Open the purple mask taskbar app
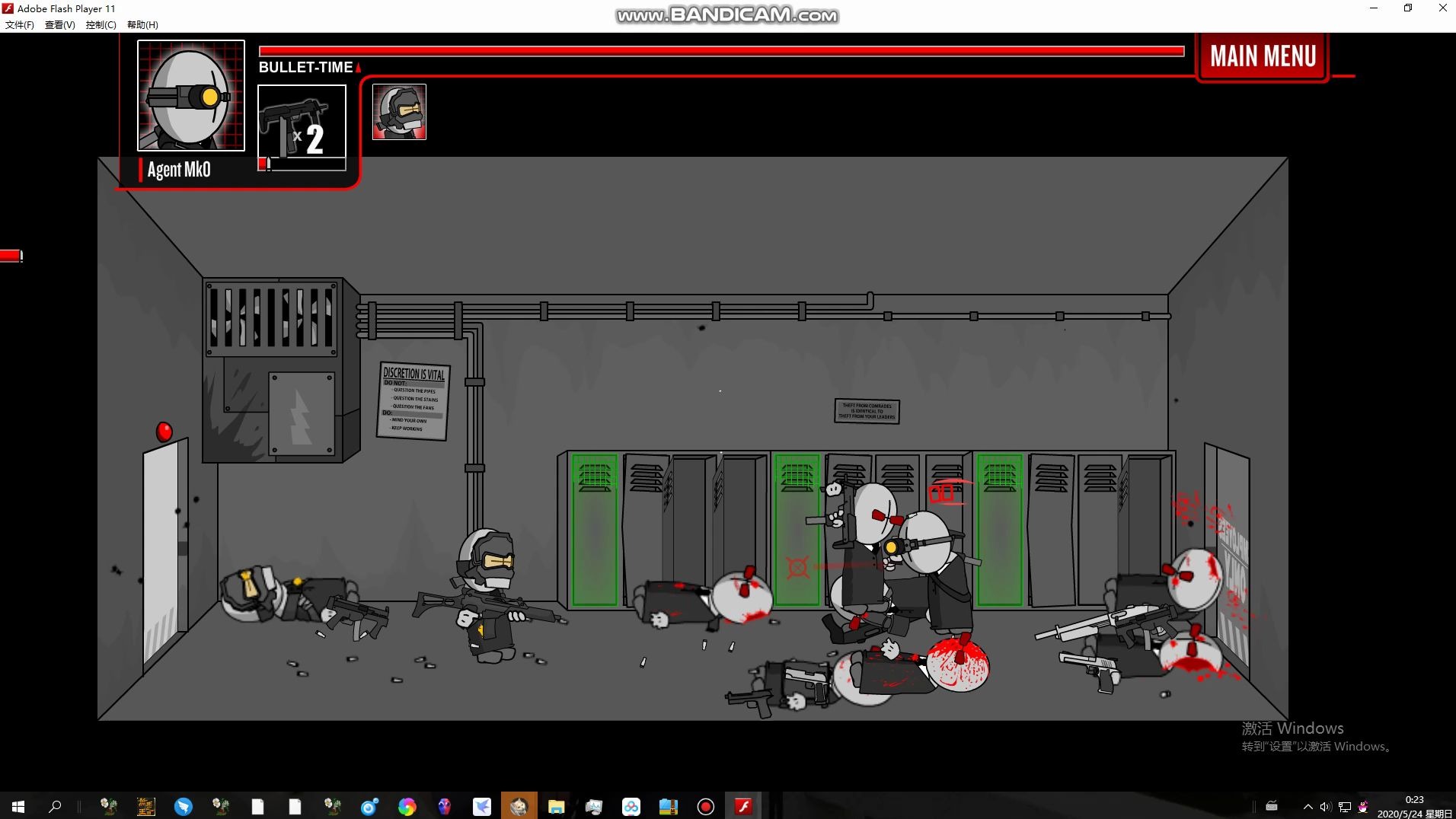The width and height of the screenshot is (1456, 819). pos(444,806)
